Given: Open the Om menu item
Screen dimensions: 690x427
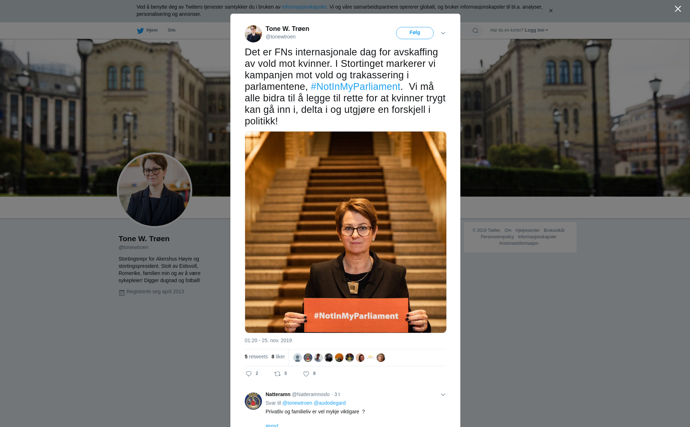Looking at the screenshot, I should [x=171, y=30].
